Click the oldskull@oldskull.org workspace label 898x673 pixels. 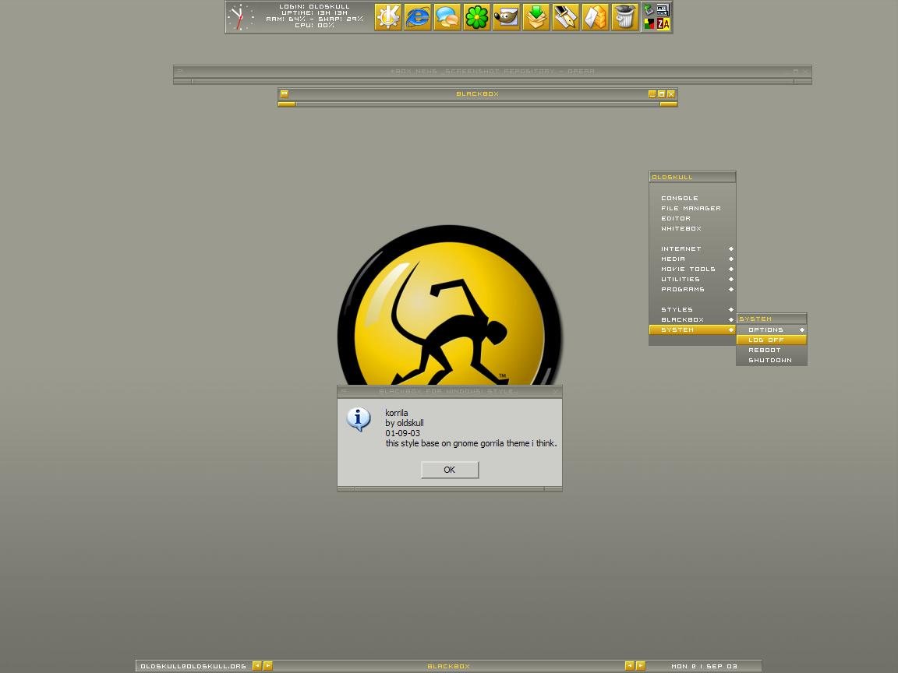193,666
